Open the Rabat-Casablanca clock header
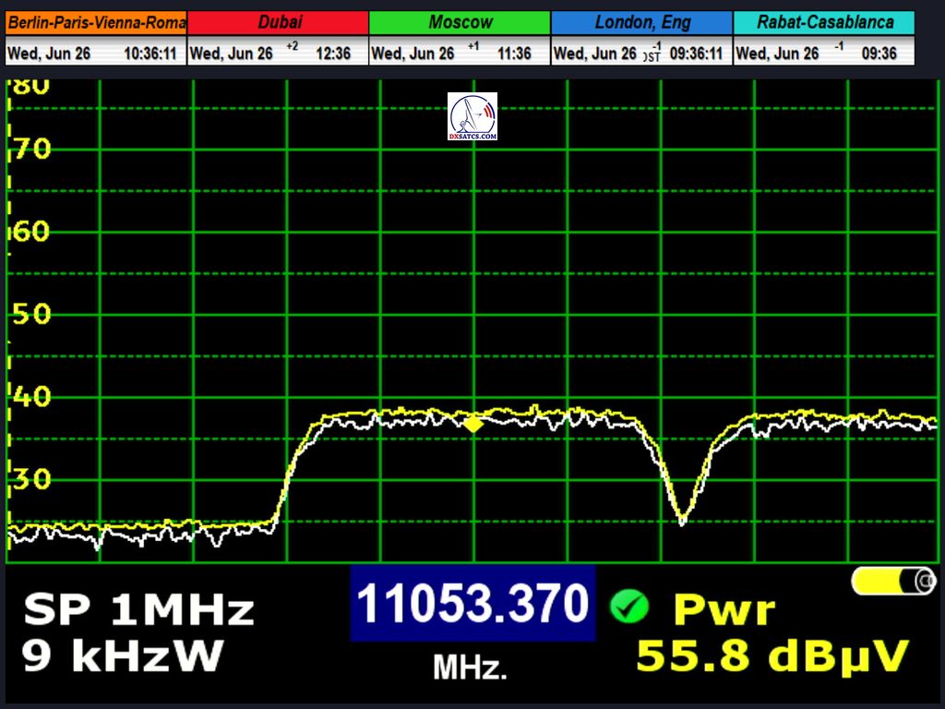 click(x=824, y=22)
